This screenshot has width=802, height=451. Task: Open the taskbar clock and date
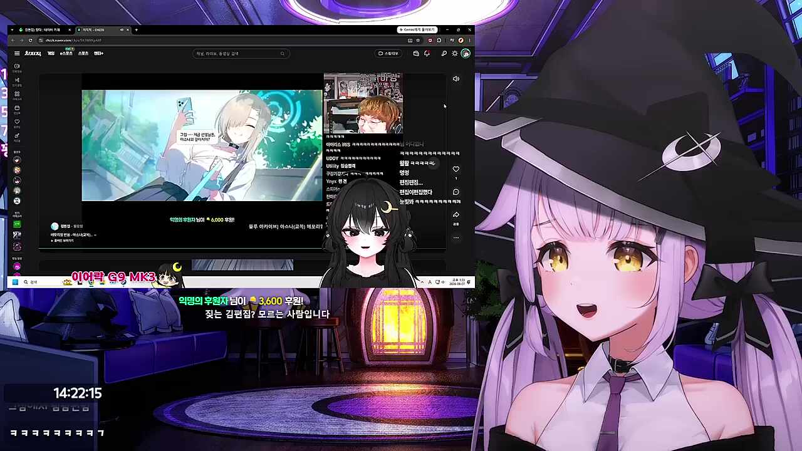[x=457, y=283]
